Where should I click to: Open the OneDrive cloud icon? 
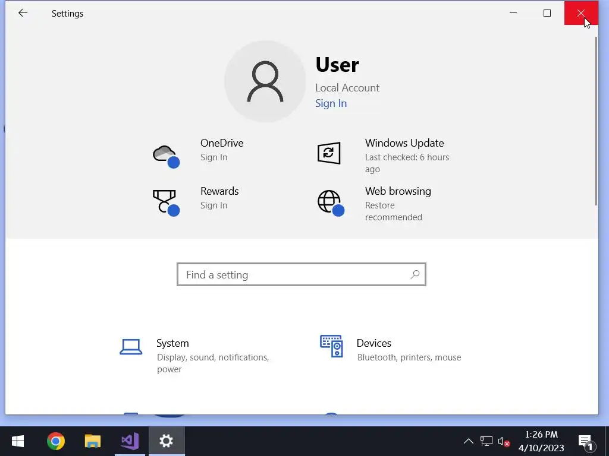[x=167, y=156]
